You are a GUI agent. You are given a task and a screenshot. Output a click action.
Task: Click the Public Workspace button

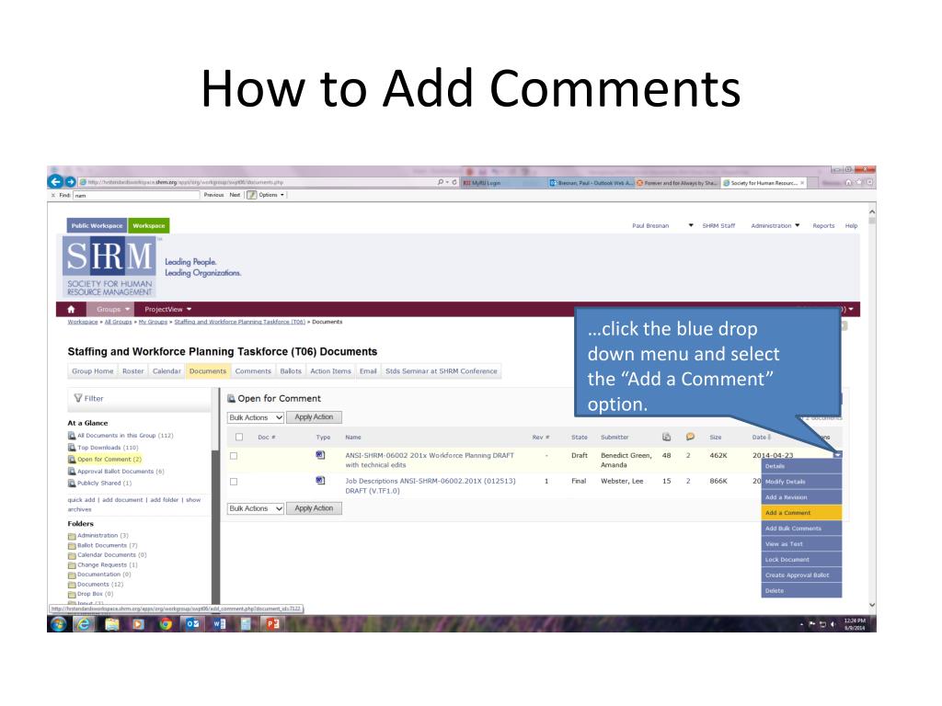coord(97,226)
